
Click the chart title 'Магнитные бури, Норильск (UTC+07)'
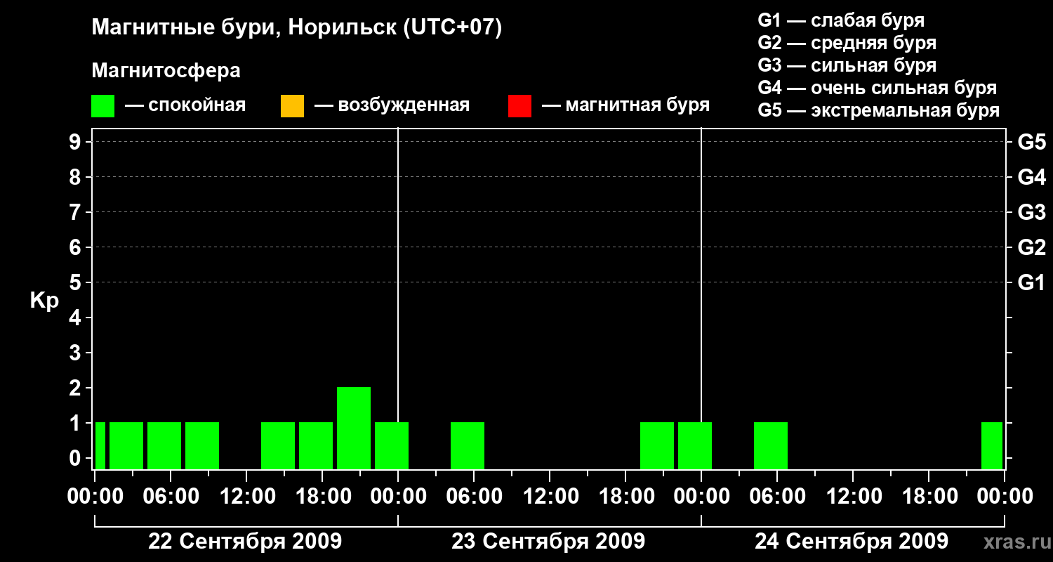[x=297, y=28]
